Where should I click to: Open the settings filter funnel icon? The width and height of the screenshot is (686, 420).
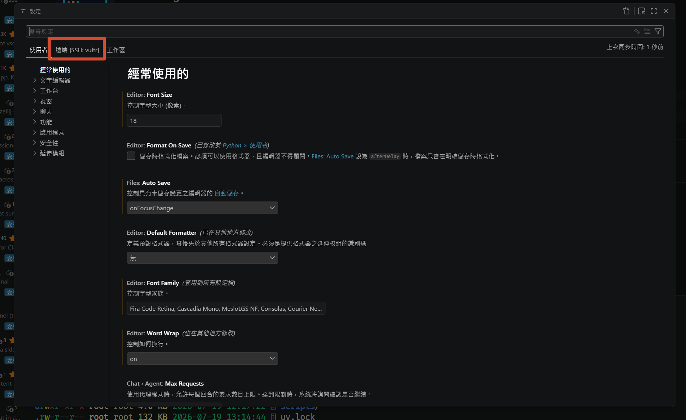[658, 31]
